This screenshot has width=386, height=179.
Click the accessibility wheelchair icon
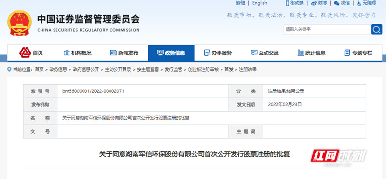[359, 3]
